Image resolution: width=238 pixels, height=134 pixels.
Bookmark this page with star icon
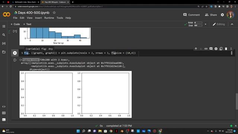(x=206, y=7)
